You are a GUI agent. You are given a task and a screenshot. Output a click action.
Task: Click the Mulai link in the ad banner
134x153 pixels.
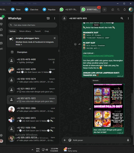tap(19, 45)
